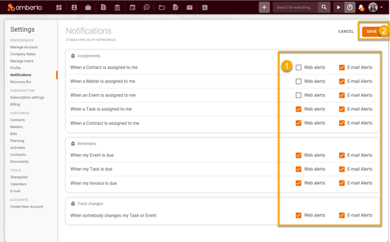Open the contracts document icon
Viewport: 390px width, 242px height.
point(176,7)
